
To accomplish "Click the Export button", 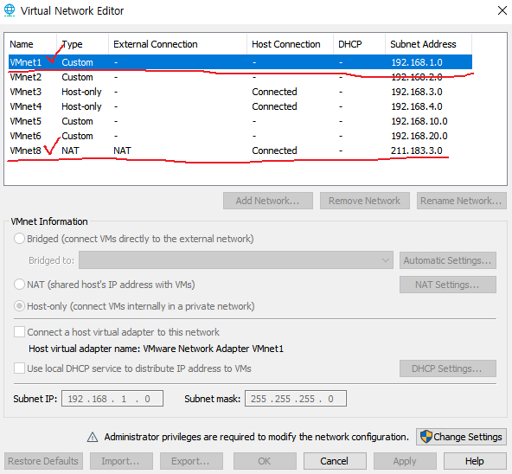I will coord(191,461).
